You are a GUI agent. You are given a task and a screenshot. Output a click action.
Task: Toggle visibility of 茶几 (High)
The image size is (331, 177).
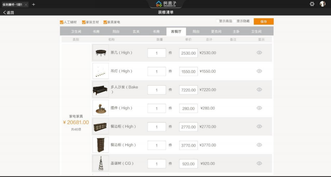[x=259, y=53]
